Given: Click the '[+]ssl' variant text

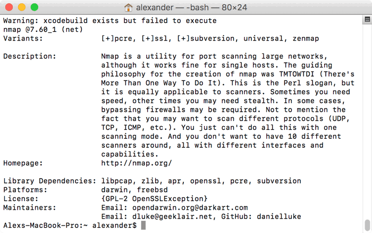Looking at the screenshot, I should click(155, 38).
